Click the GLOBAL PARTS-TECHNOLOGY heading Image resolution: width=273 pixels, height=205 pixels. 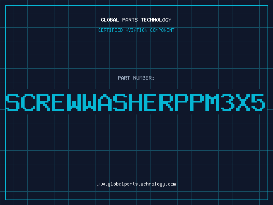[136, 20]
